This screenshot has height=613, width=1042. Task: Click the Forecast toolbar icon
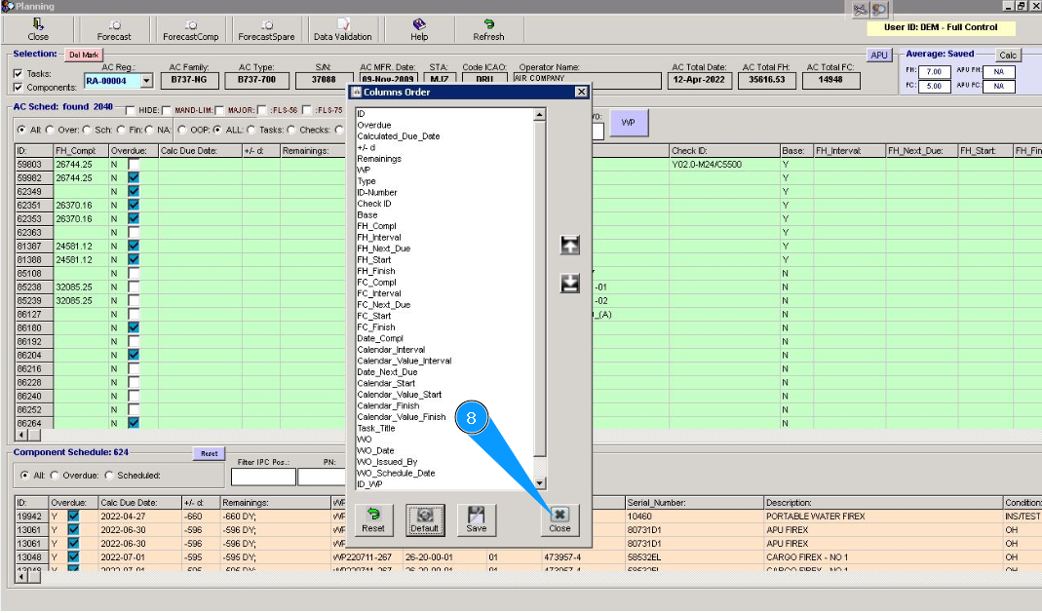point(114,29)
